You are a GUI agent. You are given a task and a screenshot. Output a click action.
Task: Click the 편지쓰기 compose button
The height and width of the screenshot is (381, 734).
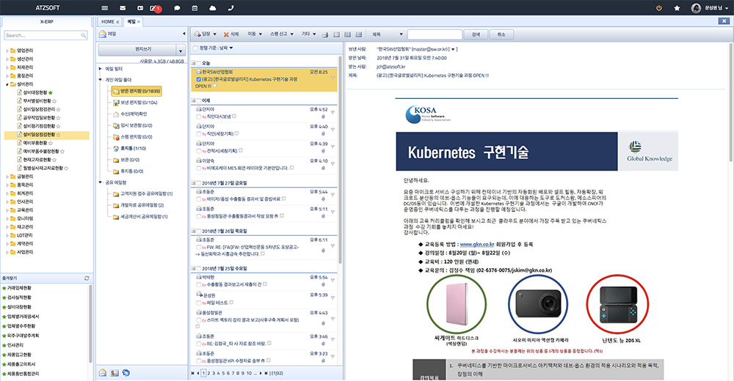[137, 50]
